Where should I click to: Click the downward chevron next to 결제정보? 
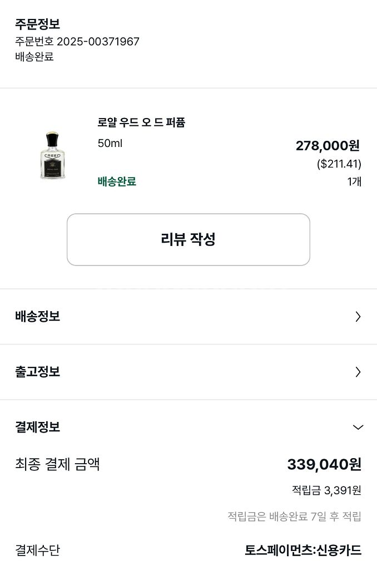pyautogui.click(x=358, y=427)
